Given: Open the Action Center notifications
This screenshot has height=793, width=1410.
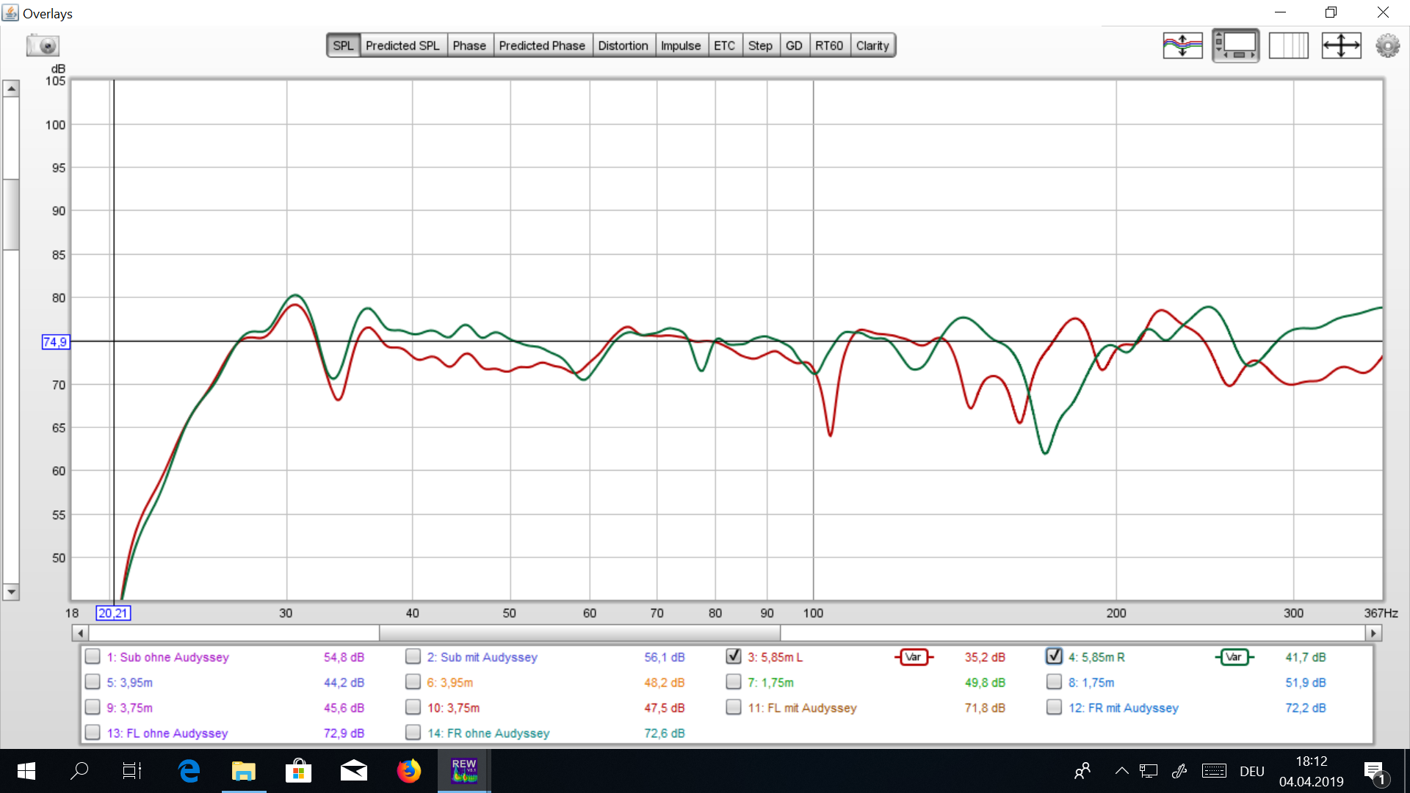Looking at the screenshot, I should tap(1375, 772).
